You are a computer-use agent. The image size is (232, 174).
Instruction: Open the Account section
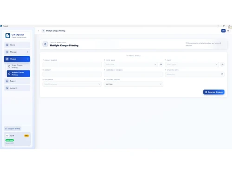17,88
